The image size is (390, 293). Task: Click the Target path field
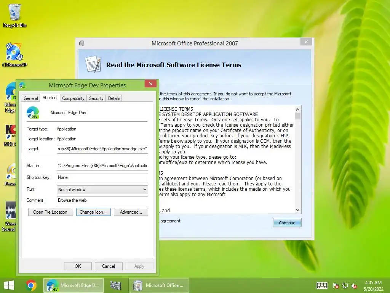click(x=102, y=149)
